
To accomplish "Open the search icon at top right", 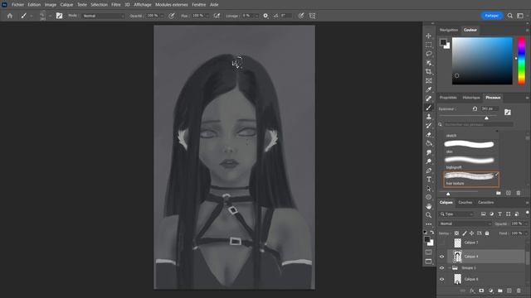I will click(509, 16).
